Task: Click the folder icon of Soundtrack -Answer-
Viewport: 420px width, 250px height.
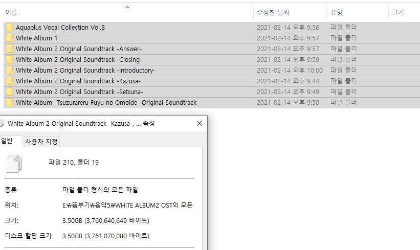Action: (10, 49)
